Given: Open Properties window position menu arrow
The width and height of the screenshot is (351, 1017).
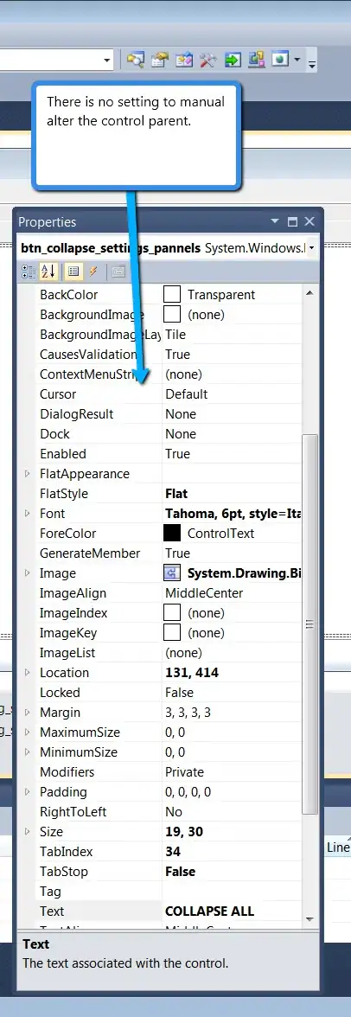Looking at the screenshot, I should click(x=275, y=221).
